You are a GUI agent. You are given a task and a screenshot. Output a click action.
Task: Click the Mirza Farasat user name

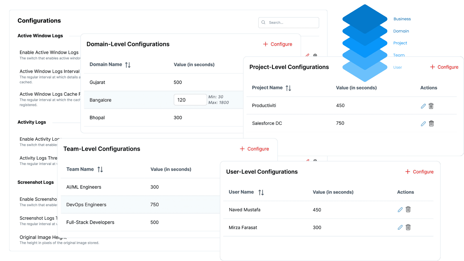(x=243, y=228)
